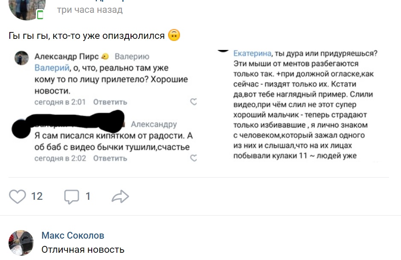Viewport: 401px width, 260px height.
Task: Click the "Екатерина" mention in right screenshot
Action: [252, 53]
